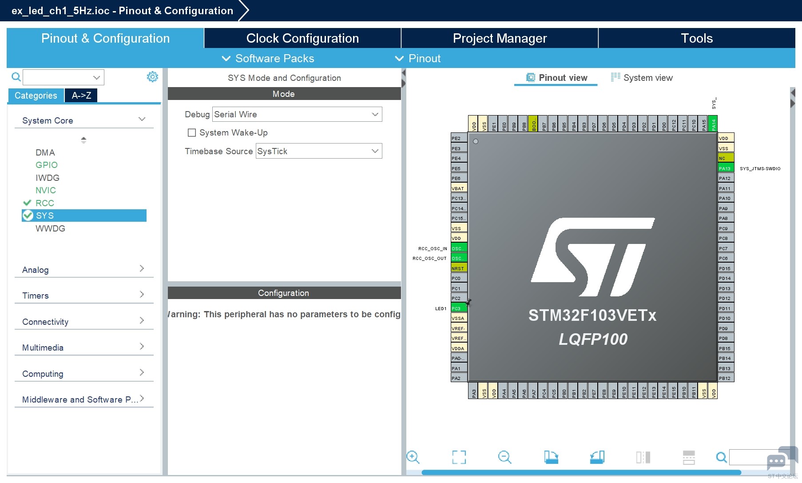The image size is (802, 483).
Task: Click the SYS_JTMS-SWDIO signal label
Action: [760, 168]
